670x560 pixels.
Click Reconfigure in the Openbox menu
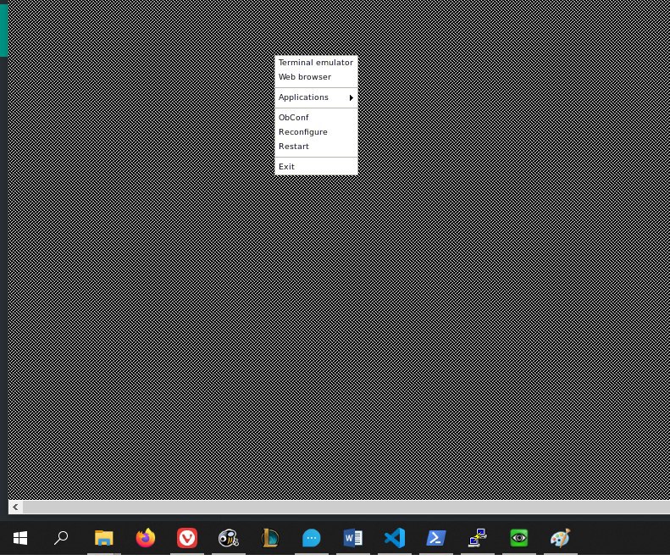[x=316, y=132]
